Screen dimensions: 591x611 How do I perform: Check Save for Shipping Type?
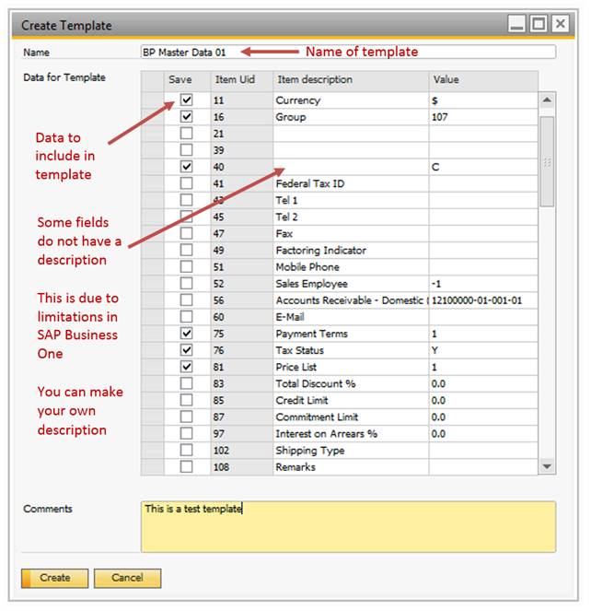[x=187, y=450]
